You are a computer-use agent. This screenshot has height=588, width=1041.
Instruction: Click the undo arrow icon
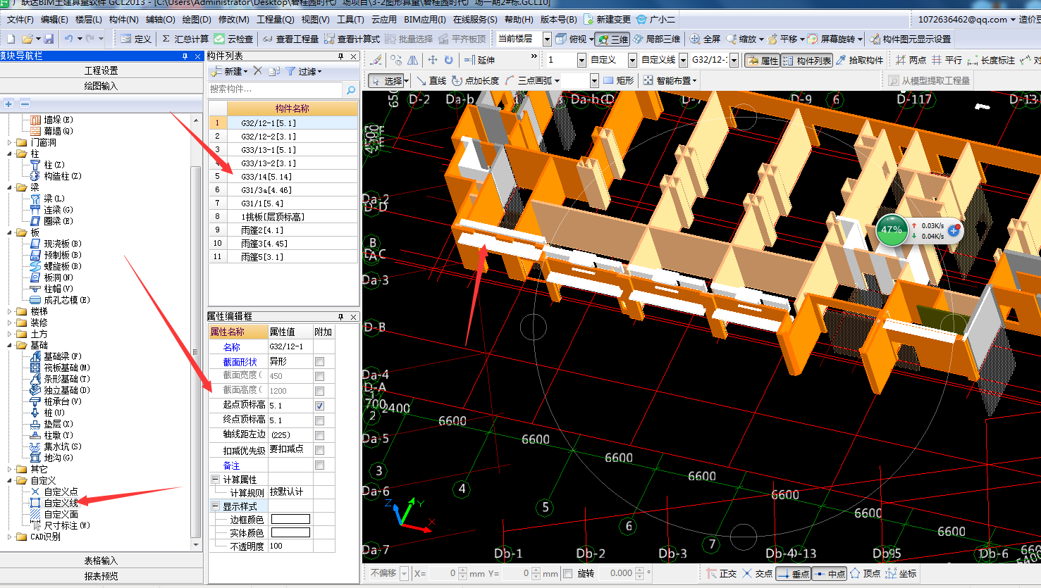[68, 39]
